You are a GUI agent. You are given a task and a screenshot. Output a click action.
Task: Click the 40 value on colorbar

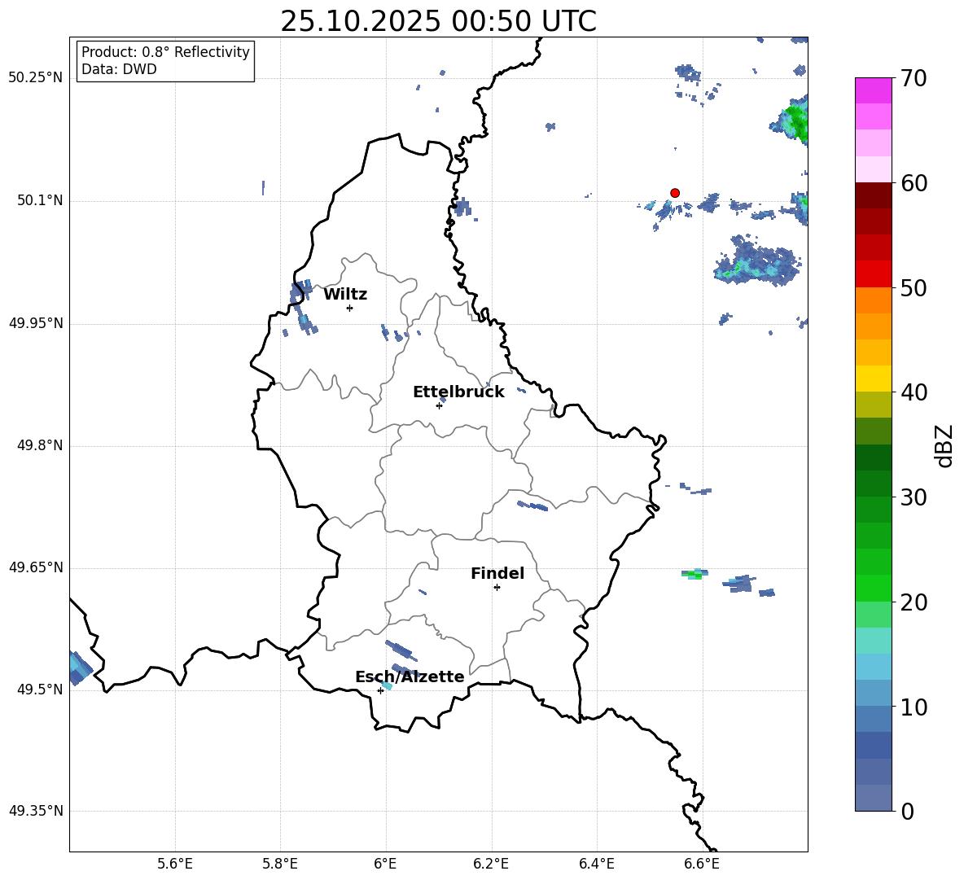pos(914,392)
